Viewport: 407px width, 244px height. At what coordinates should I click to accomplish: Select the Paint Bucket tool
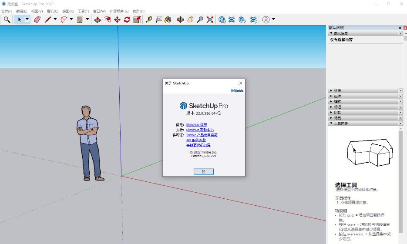(x=168, y=20)
